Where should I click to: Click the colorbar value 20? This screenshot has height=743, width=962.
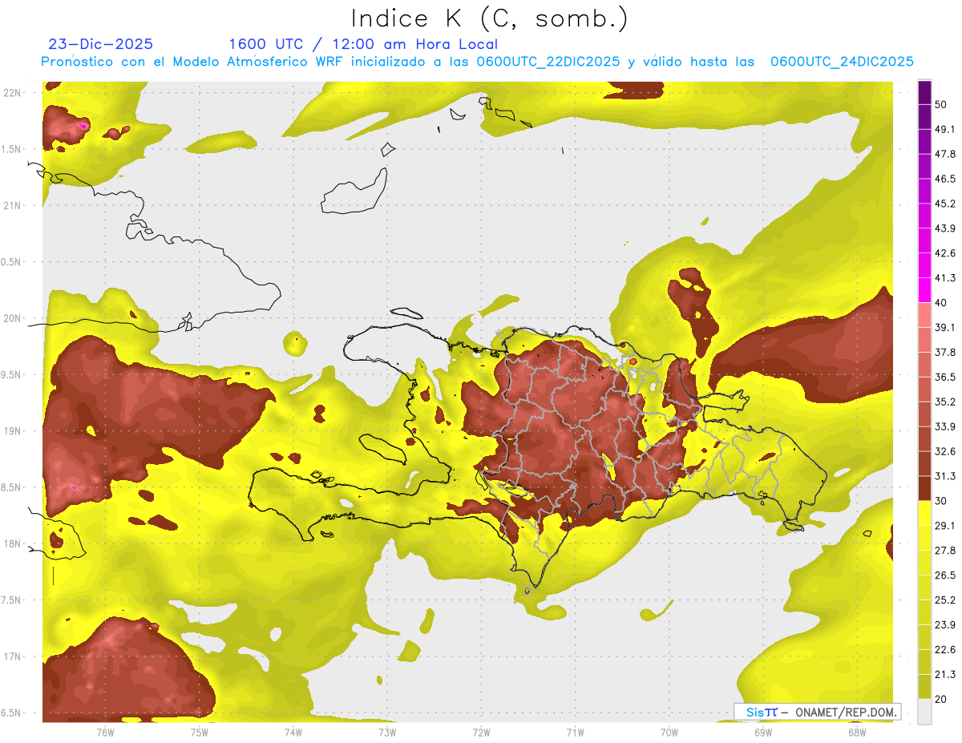(942, 700)
